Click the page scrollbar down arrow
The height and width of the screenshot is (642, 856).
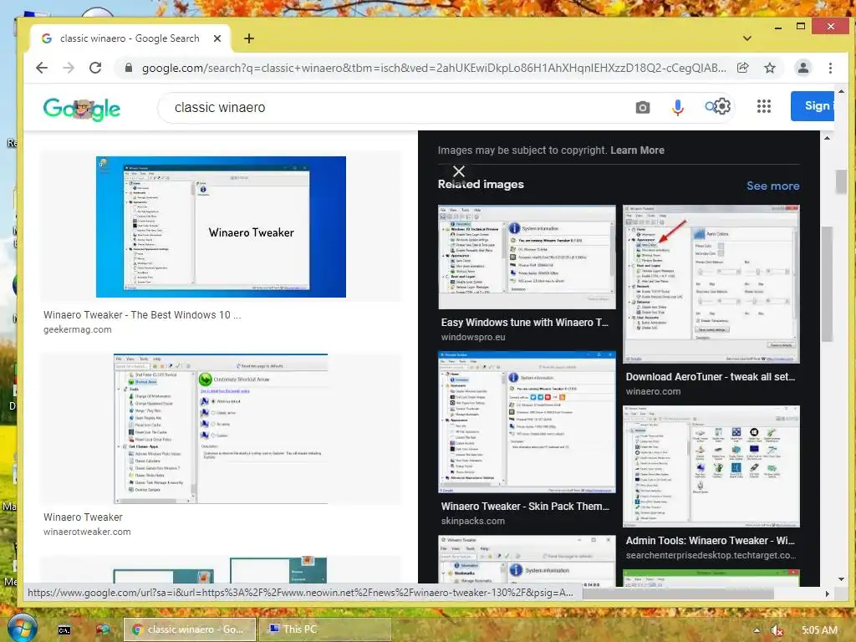click(x=841, y=579)
